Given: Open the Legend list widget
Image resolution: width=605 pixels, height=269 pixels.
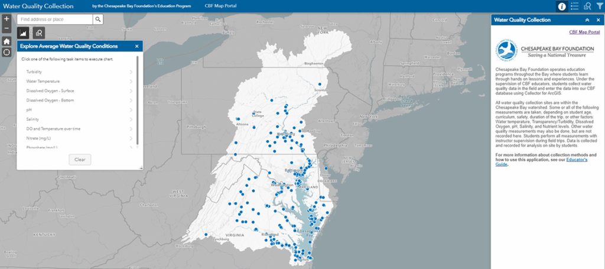Looking at the screenshot, I should [574, 6].
